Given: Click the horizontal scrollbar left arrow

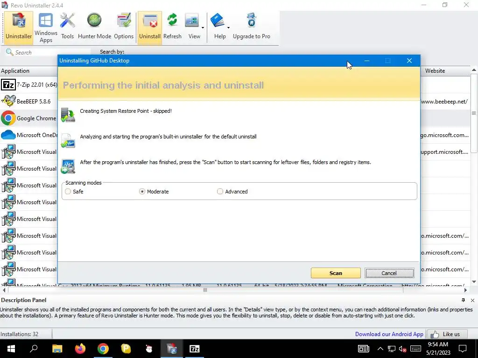Looking at the screenshot, I should pos(4,290).
